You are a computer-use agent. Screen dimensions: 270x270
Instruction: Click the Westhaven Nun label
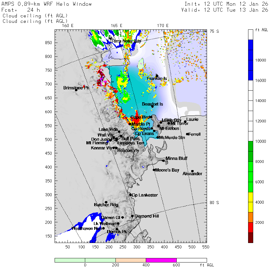(87, 229)
